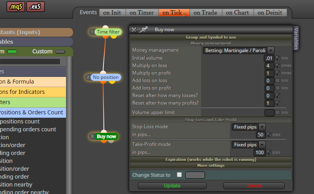
Task: Toggle Reset after losses checkbox
Action: click(x=278, y=95)
